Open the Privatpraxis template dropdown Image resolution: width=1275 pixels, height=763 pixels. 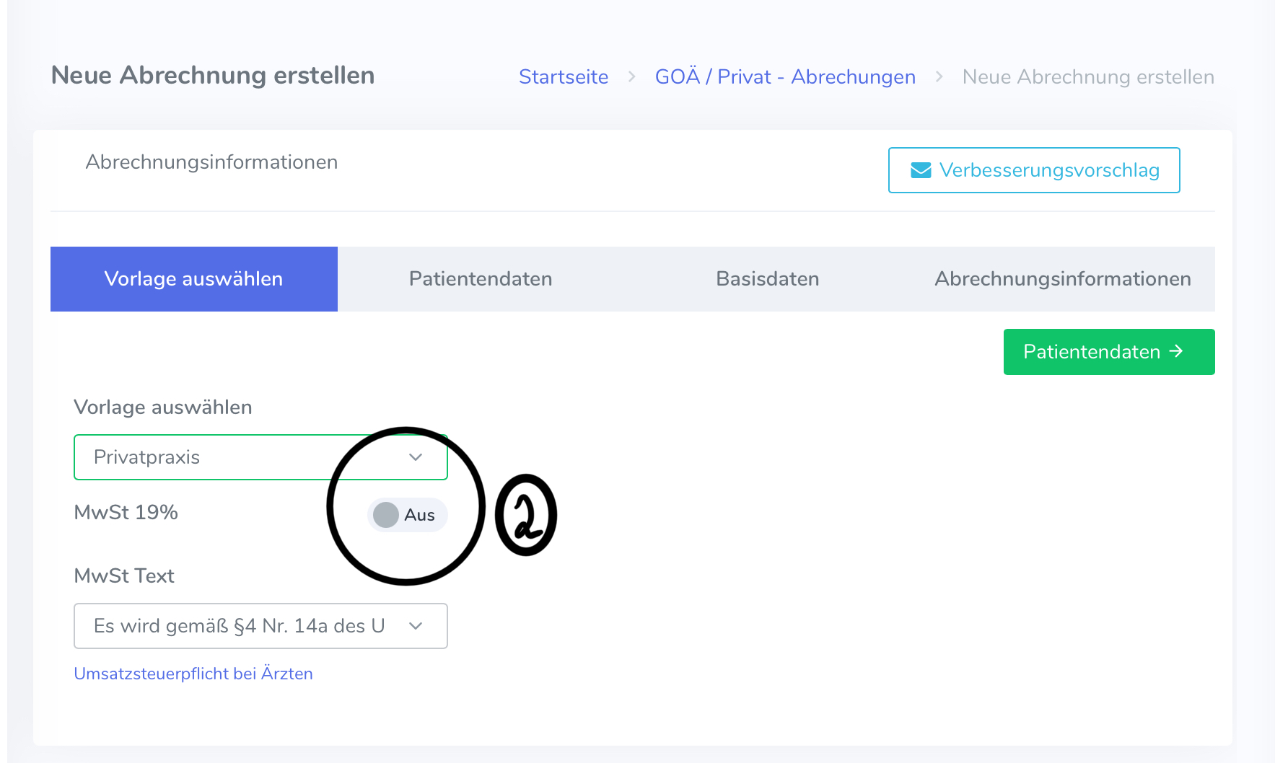point(245,457)
